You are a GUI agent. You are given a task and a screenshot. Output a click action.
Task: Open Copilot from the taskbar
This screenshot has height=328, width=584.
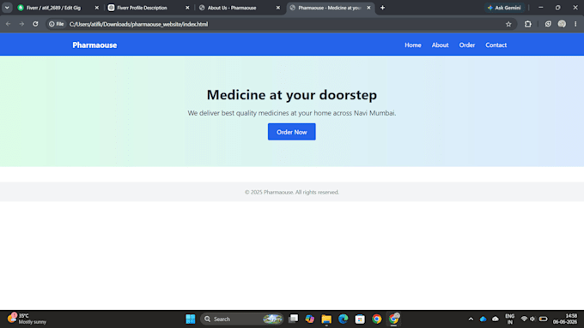309,319
